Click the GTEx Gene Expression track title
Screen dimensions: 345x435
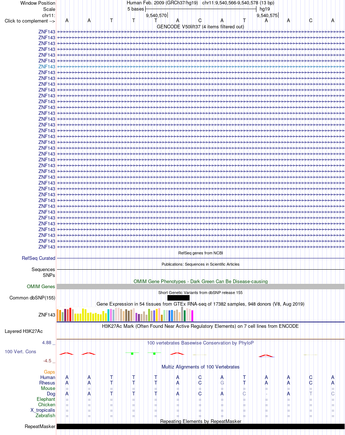pos(200,304)
